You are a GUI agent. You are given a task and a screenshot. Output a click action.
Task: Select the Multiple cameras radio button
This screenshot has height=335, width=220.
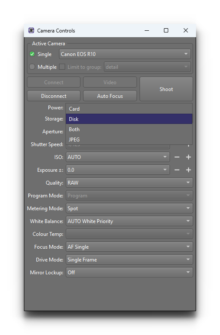[32, 67]
